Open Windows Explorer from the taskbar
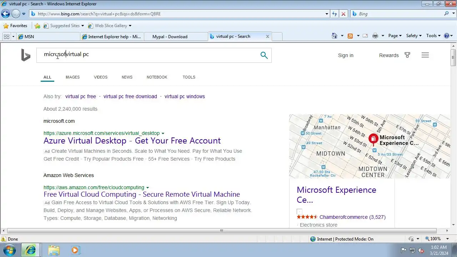 click(54, 250)
